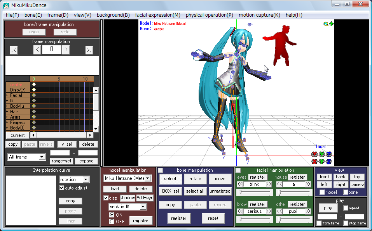This screenshot has height=231, width=372.
Task: Adjust the serious brow slider
Action: [255, 220]
